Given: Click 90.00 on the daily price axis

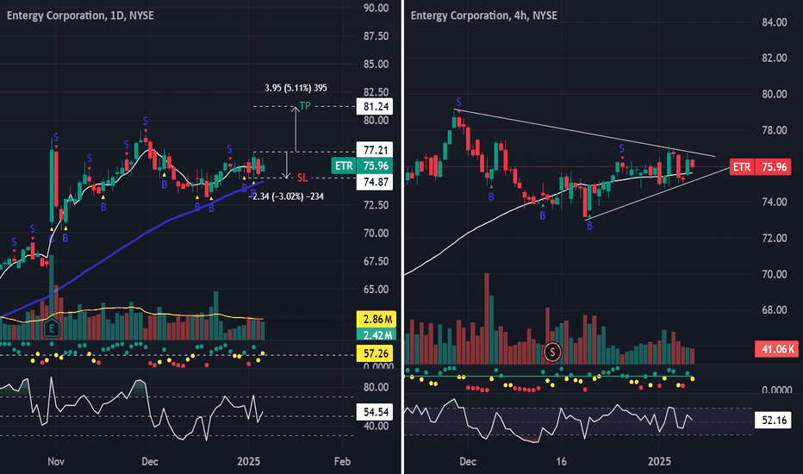Looking at the screenshot, I should pyautogui.click(x=376, y=9).
